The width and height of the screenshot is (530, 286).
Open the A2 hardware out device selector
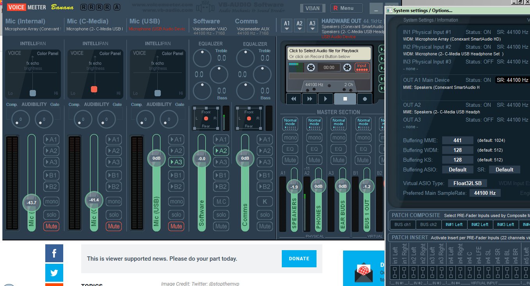pos(299,25)
